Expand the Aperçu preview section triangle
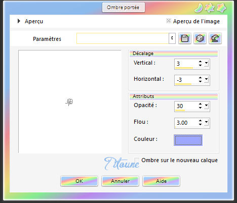The width and height of the screenshot is (237, 203). (19, 21)
